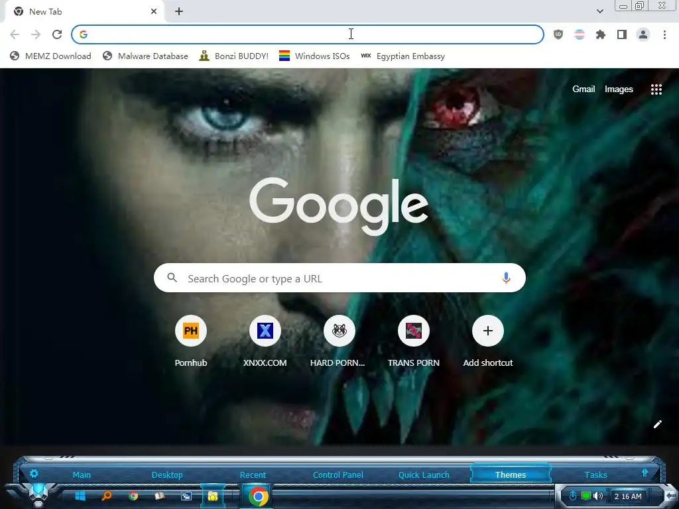Click the 2:16 AM clock

tap(629, 496)
